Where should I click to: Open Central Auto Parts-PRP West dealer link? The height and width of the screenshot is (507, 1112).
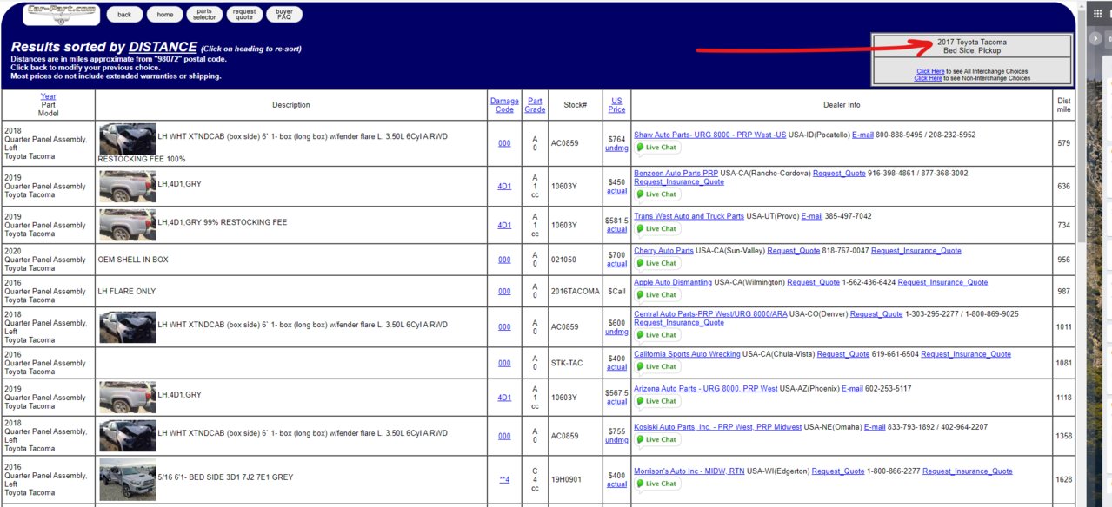710,314
